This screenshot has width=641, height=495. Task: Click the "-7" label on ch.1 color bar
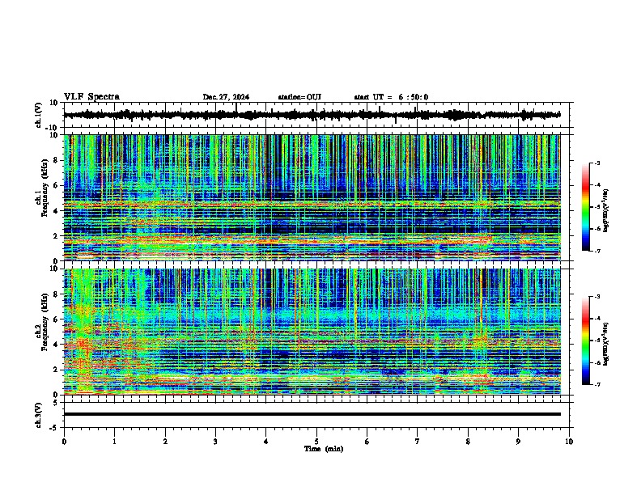coord(597,251)
